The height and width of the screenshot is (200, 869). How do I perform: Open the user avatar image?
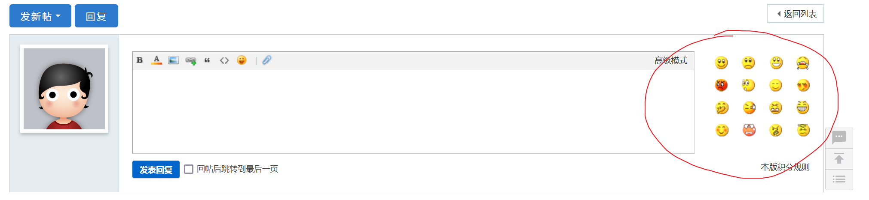click(64, 89)
